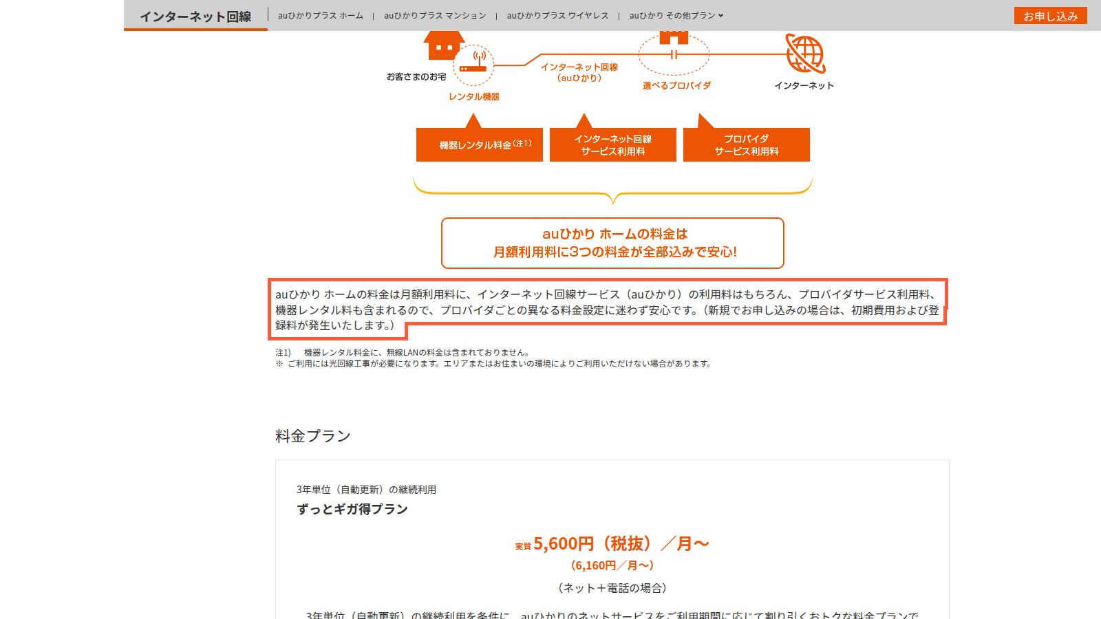The image size is (1101, 619).
Task: Click the 3年単位（自動更新）の継続利用 caption
Action: [366, 490]
